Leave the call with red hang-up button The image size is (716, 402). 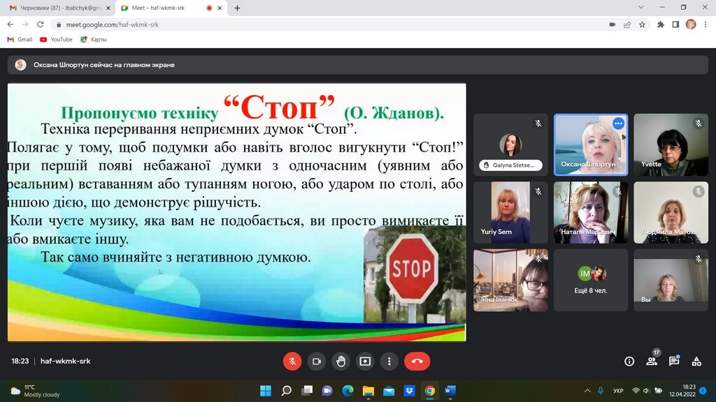click(x=417, y=362)
